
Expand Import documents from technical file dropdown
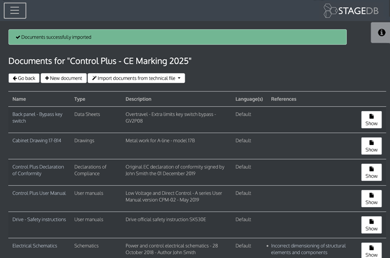(136, 78)
